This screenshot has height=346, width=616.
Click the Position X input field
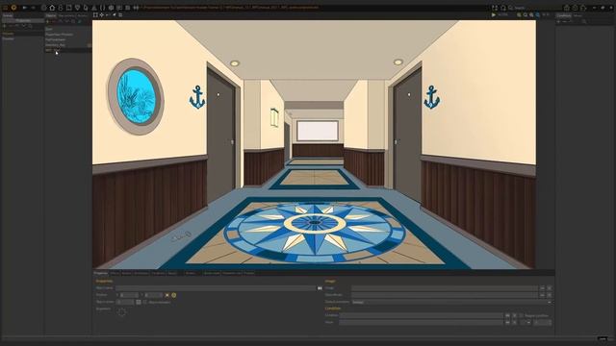[x=129, y=295]
